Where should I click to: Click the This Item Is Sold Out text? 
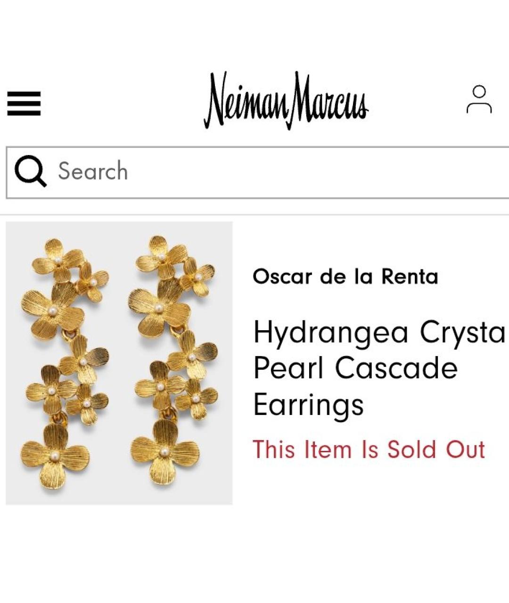tap(369, 450)
